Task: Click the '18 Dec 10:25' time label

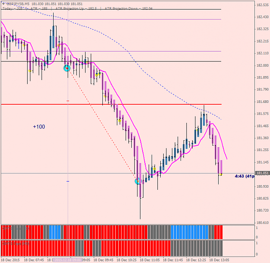Action: click(127, 260)
